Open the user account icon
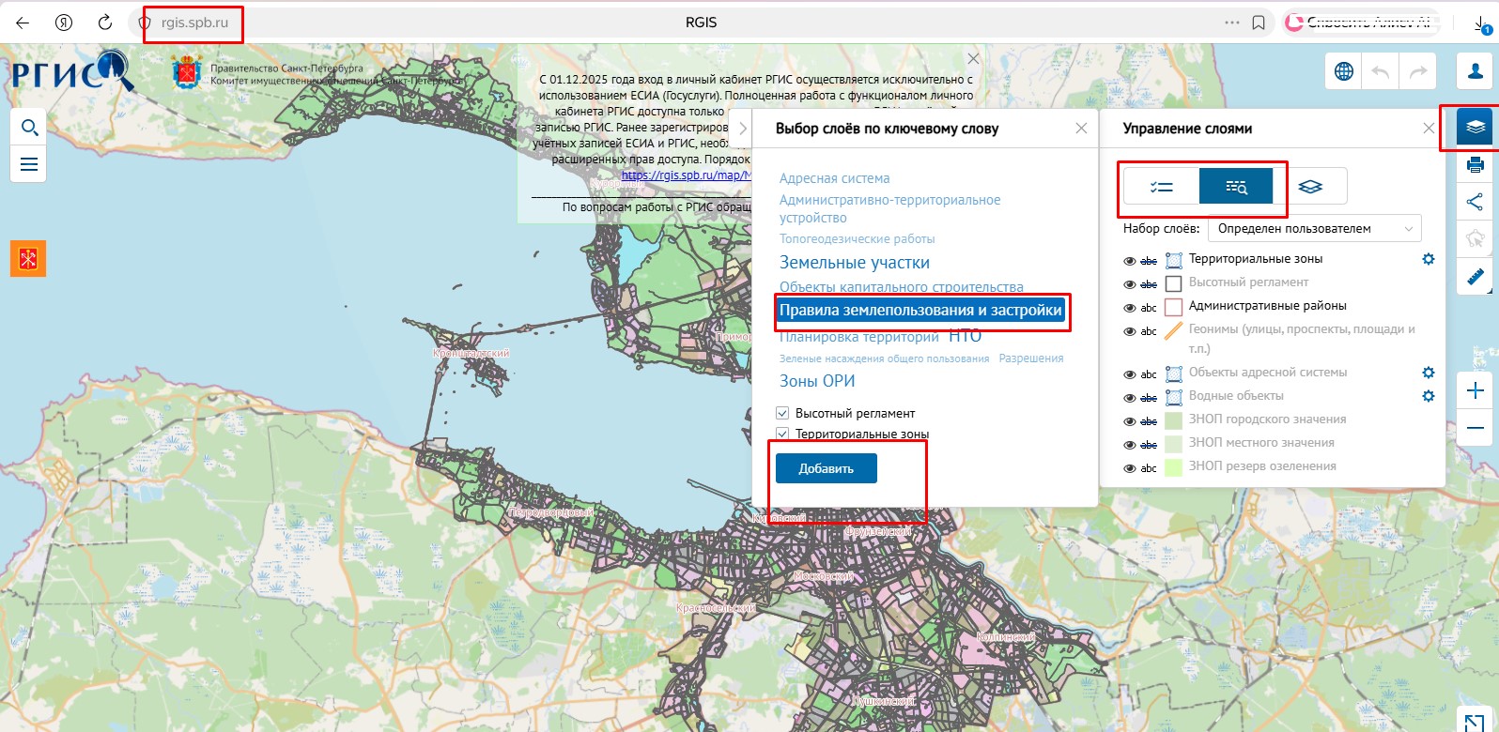This screenshot has height=732, width=1499. tap(1475, 72)
